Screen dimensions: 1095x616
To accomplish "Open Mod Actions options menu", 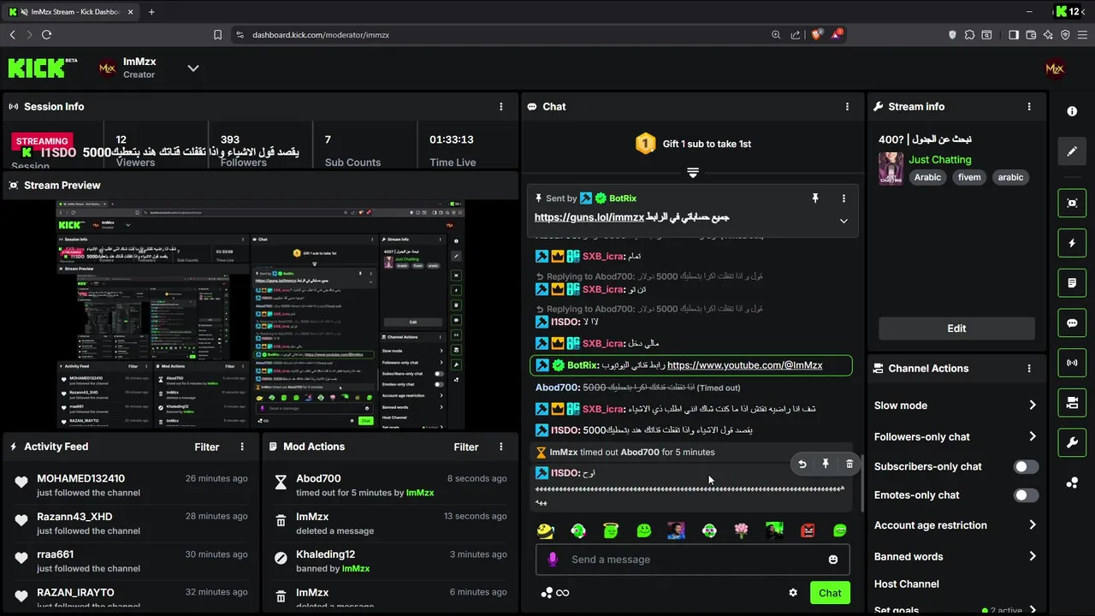I will [x=501, y=447].
